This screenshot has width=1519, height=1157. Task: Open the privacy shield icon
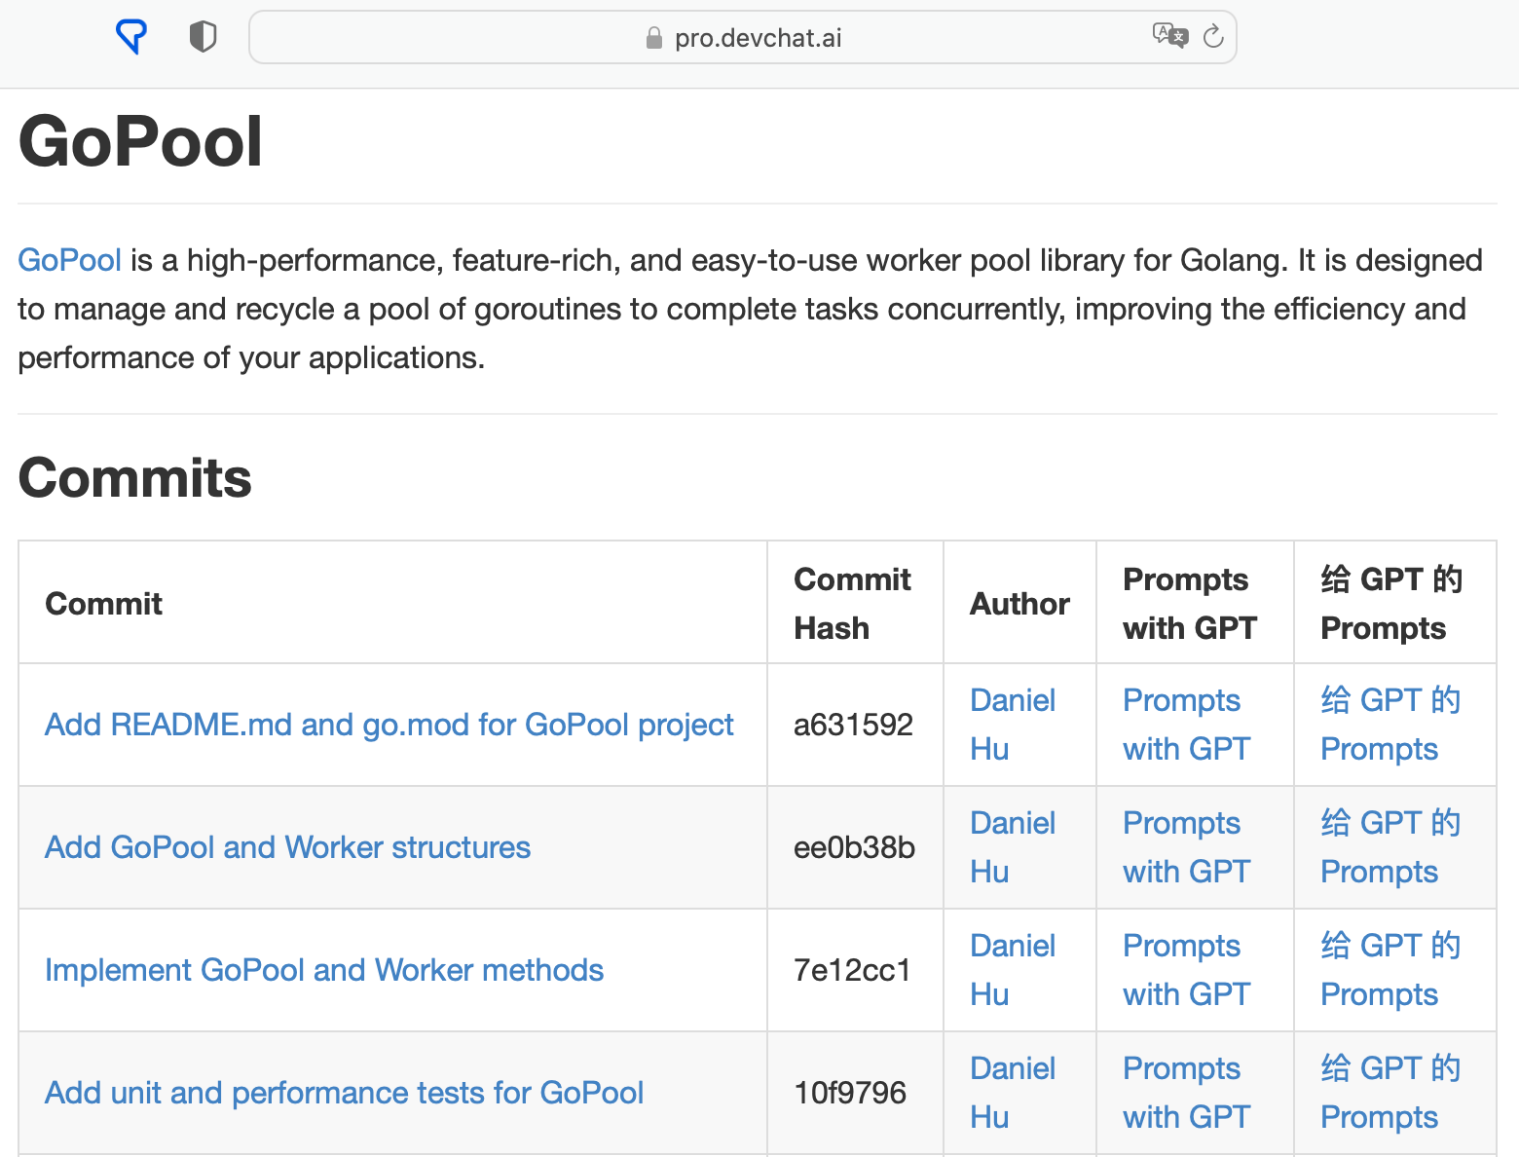203,37
